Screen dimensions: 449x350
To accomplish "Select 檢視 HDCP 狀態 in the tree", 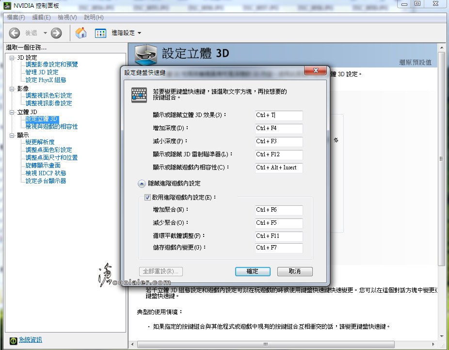I will click(46, 173).
